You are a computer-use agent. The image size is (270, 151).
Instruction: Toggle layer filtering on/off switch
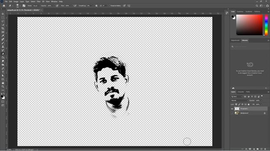tap(262, 96)
